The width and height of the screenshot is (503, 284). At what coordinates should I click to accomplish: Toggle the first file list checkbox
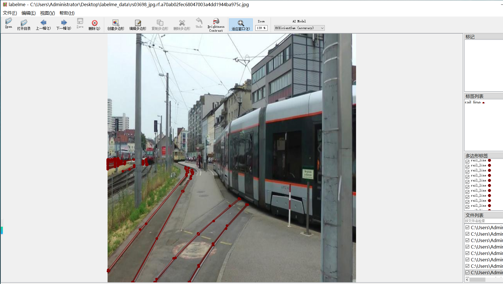click(x=467, y=228)
